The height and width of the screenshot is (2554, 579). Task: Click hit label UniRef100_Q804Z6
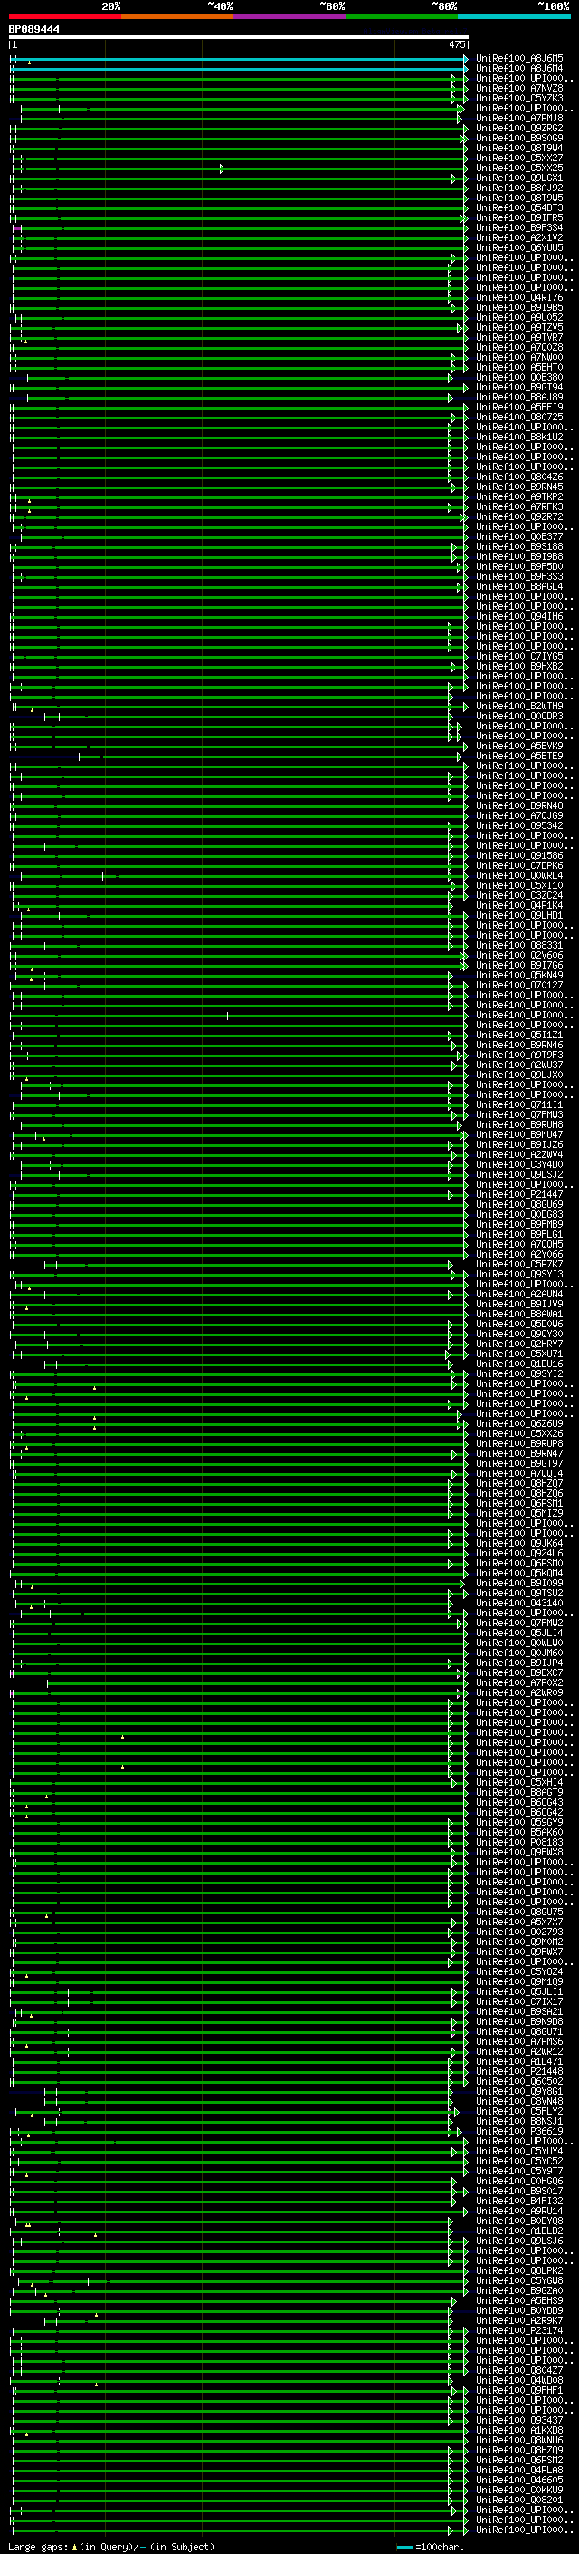click(x=519, y=477)
